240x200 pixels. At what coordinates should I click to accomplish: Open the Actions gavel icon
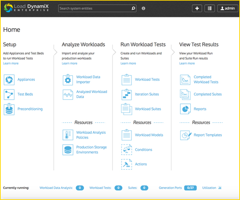tap(127, 164)
